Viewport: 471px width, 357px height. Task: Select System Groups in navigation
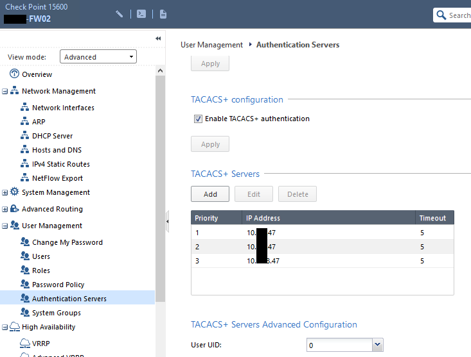[x=57, y=313]
